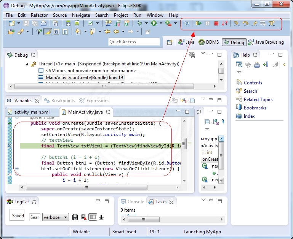The image size is (293, 239).
Task: Toggle LogCat saved filters view display
Action: pyautogui.click(x=93, y=217)
